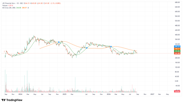
Task: Click the 2026 label on time axis
Action: (109, 94)
